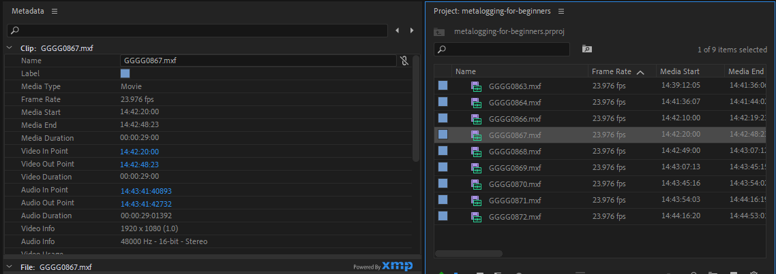Click Media Start 14:44:16:20 cell
Screen dimensions: 776x274
coord(681,216)
